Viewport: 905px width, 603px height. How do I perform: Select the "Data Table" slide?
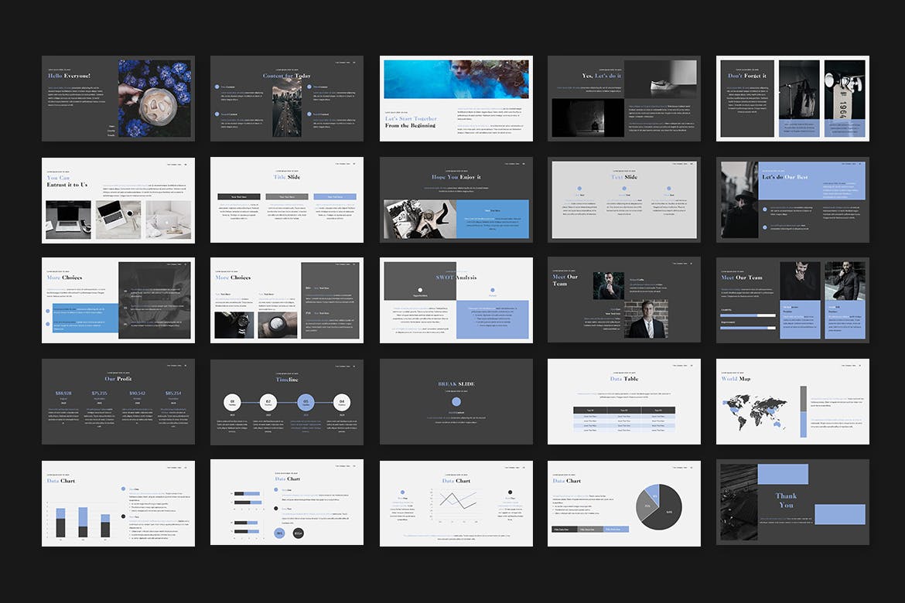coord(623,401)
